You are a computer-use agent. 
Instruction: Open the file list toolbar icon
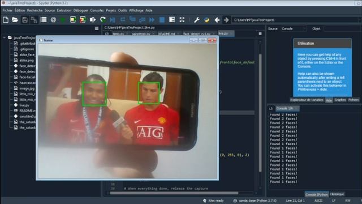(44, 20)
